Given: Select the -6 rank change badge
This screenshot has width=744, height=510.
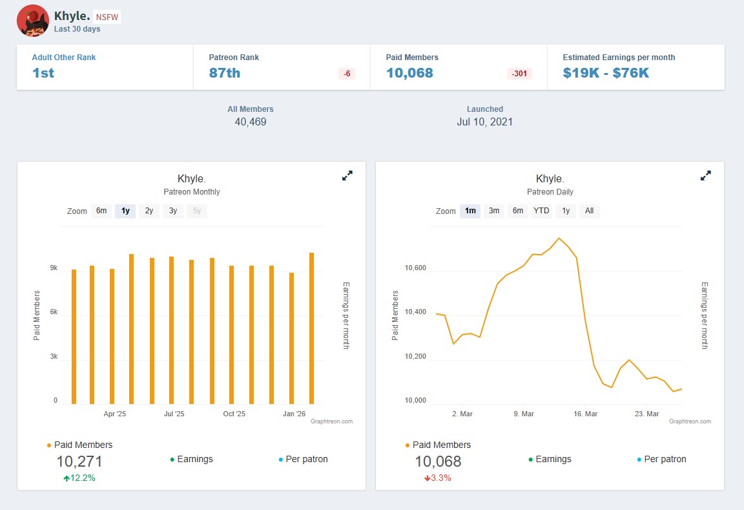Looking at the screenshot, I should pyautogui.click(x=347, y=74).
